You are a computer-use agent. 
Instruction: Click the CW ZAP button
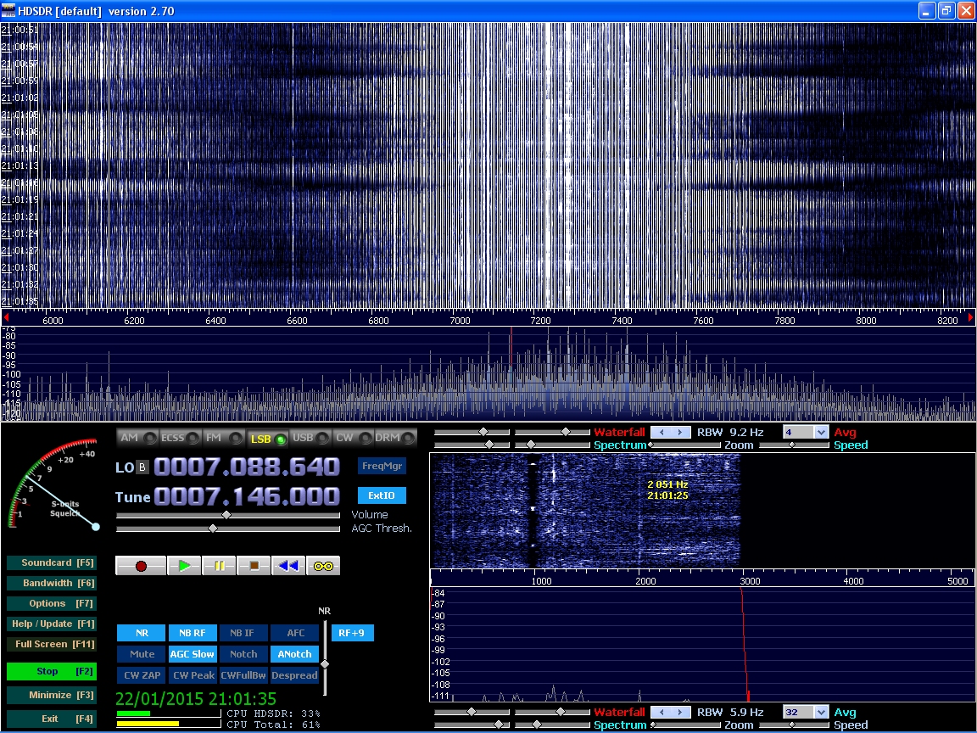click(142, 675)
